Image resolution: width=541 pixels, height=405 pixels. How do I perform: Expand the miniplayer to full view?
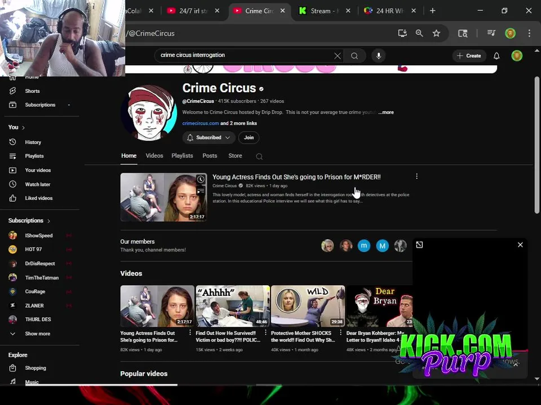coord(419,245)
